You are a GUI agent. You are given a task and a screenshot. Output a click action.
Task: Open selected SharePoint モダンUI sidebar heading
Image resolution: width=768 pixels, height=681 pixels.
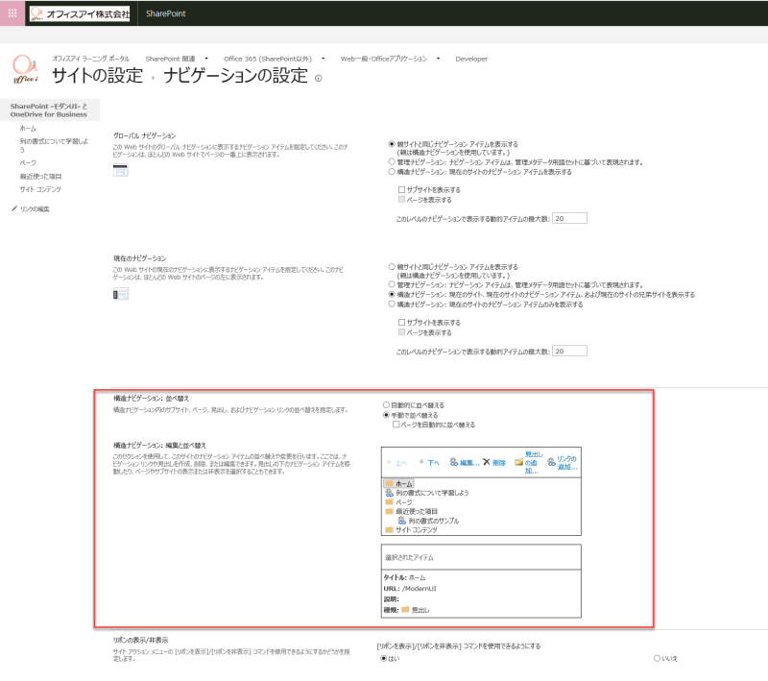(x=49, y=109)
